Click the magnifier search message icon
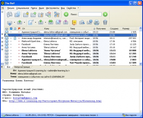143x118 pixels. [82, 23]
